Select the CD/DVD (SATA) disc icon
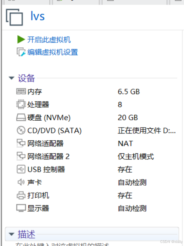The image size is (184, 246). click(21, 130)
